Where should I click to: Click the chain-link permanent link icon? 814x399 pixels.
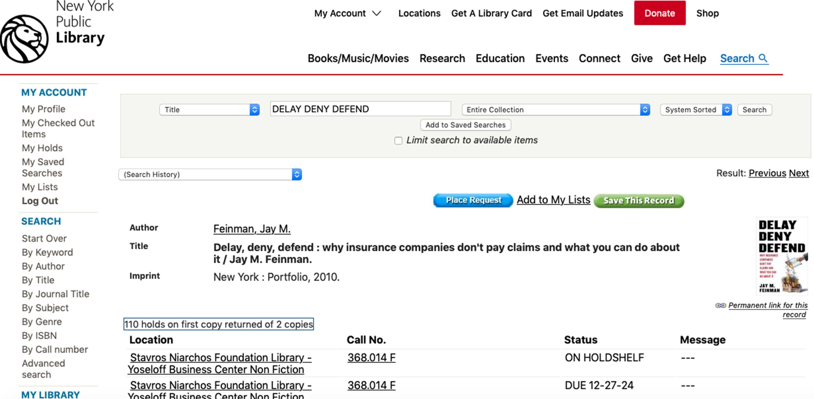(x=720, y=305)
